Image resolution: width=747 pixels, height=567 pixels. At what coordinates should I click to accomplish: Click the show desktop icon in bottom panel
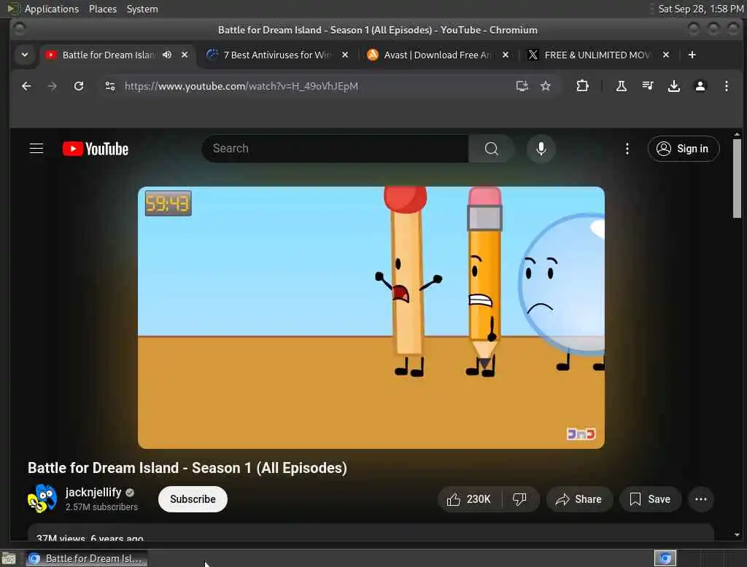pyautogui.click(x=9, y=558)
